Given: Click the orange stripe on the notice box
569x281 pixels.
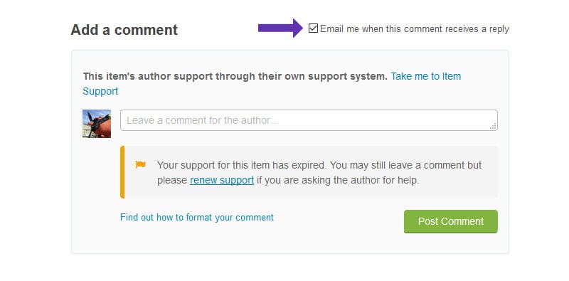Looking at the screenshot, I should click(x=122, y=172).
